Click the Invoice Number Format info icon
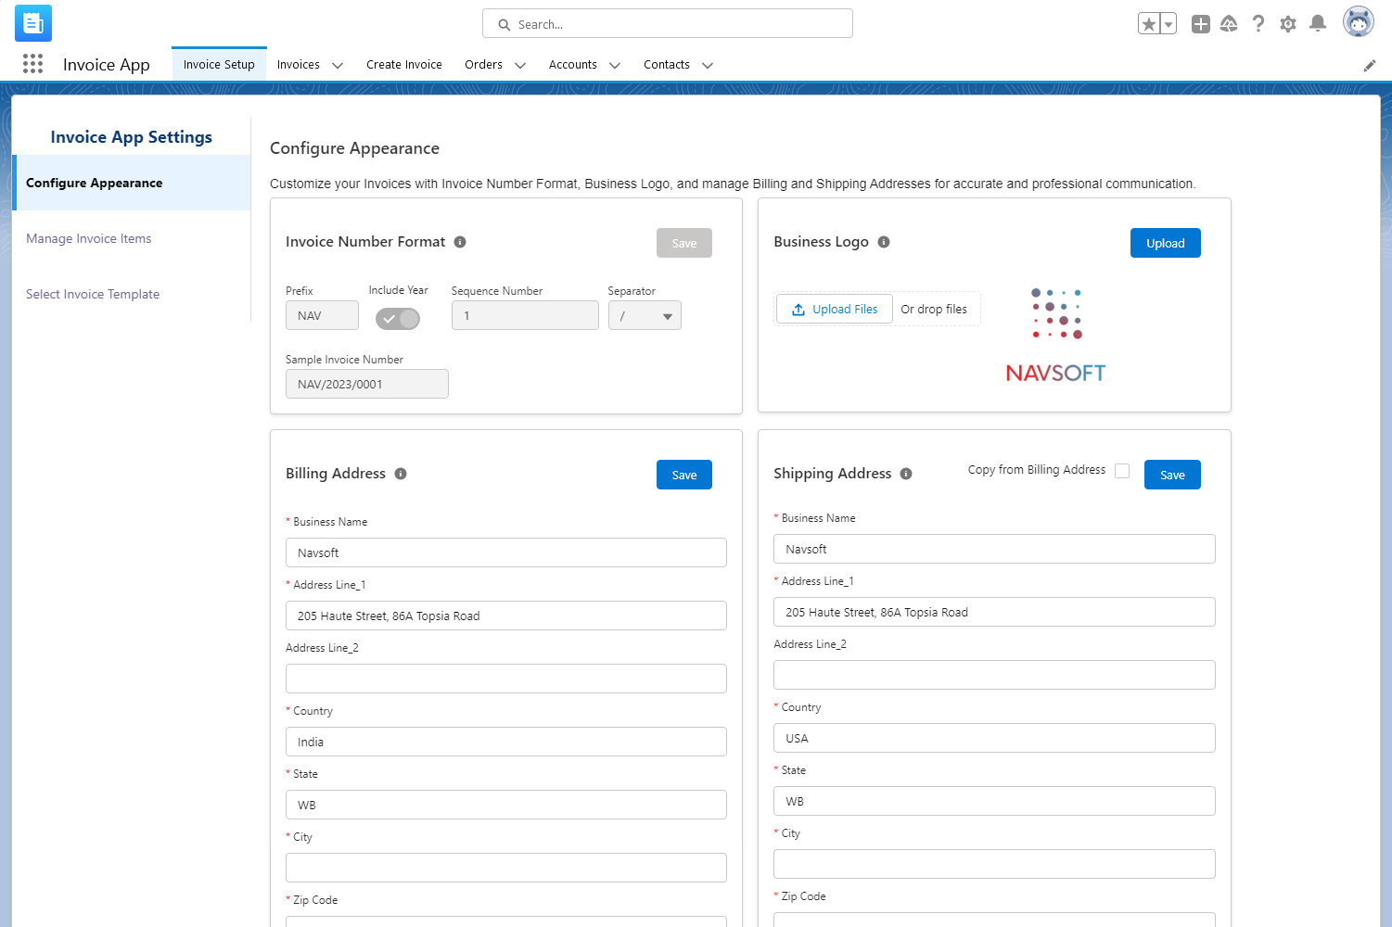This screenshot has width=1392, height=927. point(460,242)
